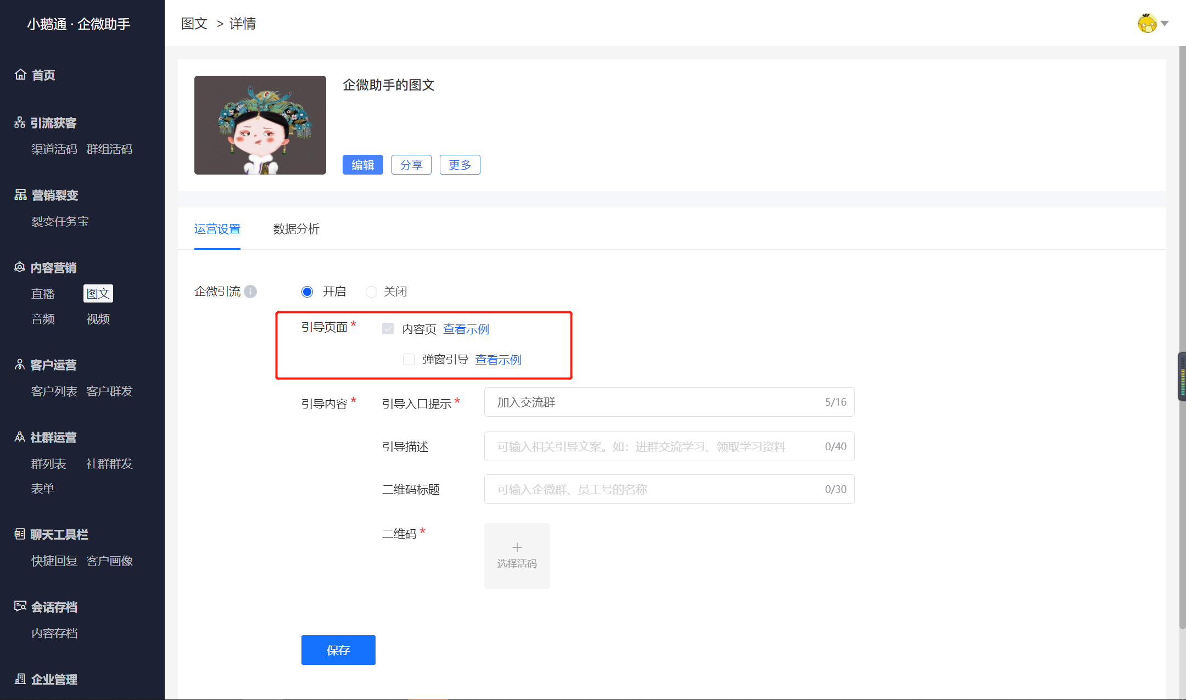Click the 会话存档 section icon

point(20,607)
